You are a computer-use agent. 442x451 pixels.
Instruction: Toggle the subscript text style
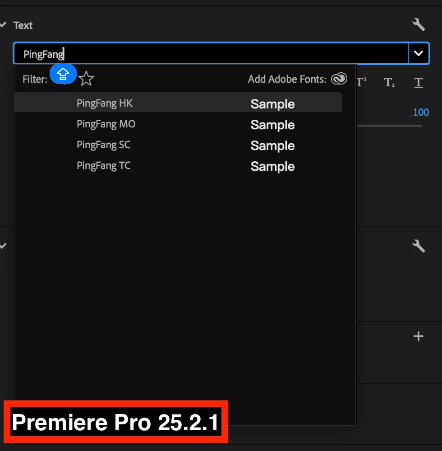tap(389, 83)
